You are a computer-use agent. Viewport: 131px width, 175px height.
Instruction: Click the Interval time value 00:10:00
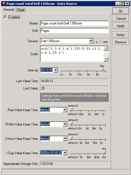tap(47, 70)
